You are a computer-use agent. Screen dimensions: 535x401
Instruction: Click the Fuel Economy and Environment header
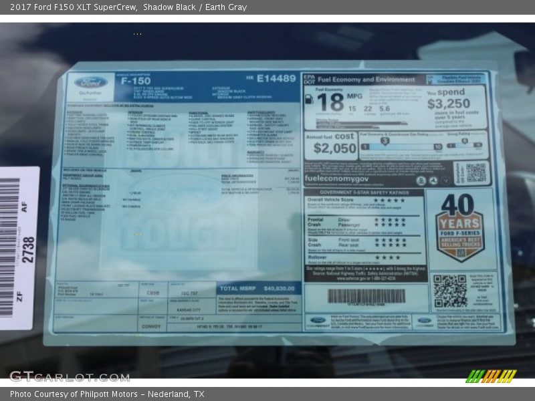[366, 79]
